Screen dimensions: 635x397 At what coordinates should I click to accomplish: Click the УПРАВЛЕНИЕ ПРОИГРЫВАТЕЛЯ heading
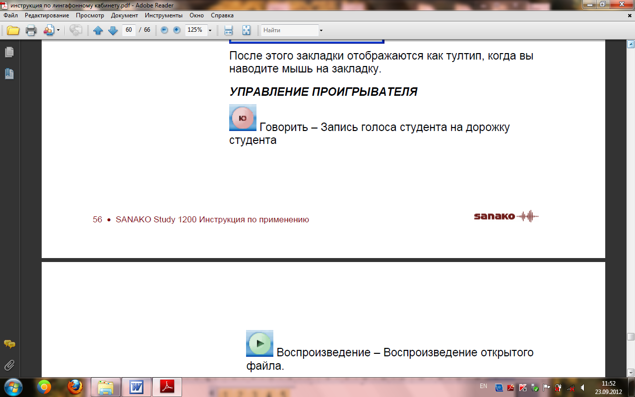[x=323, y=92]
